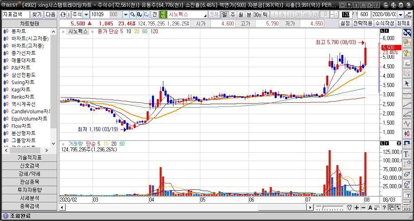Click the chart list scroll-up arrow
414x221 pixels.
pos(53,32)
